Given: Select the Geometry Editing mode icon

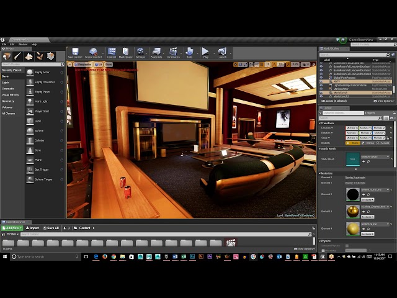Looking at the screenshot, I should pyautogui.click(x=51, y=56).
